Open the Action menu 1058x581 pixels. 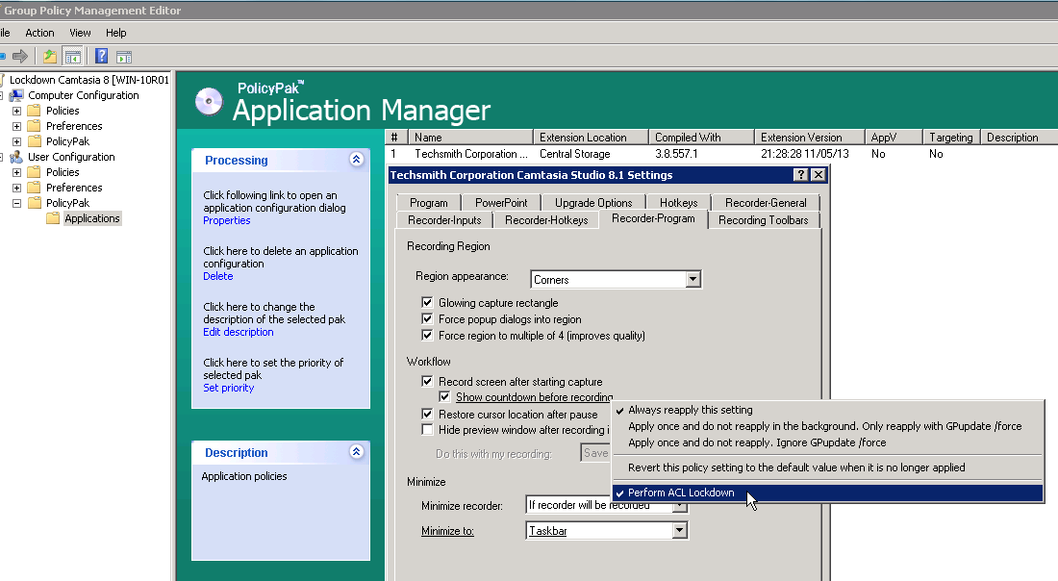click(39, 33)
